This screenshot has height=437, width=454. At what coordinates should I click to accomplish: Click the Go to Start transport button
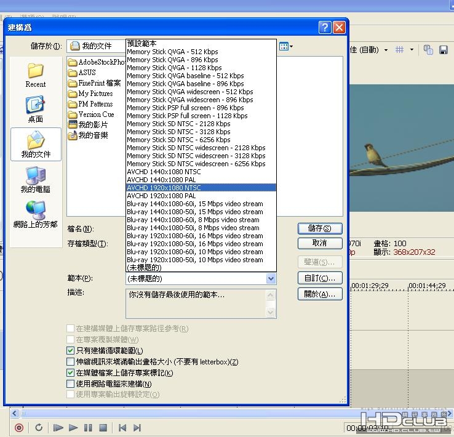122,427
